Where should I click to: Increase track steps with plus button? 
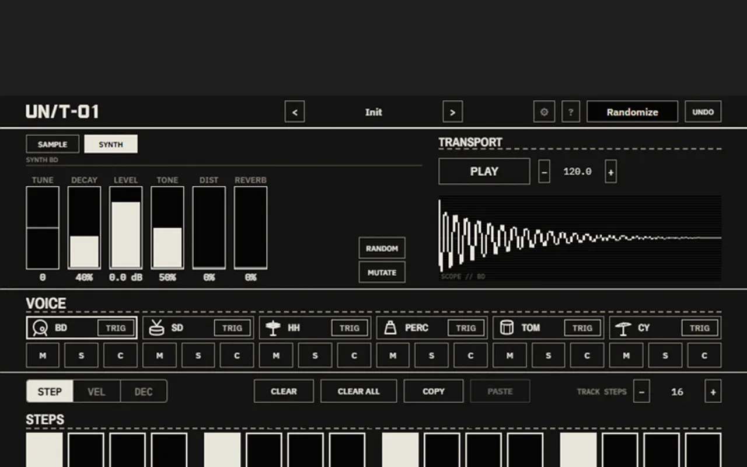click(x=713, y=392)
